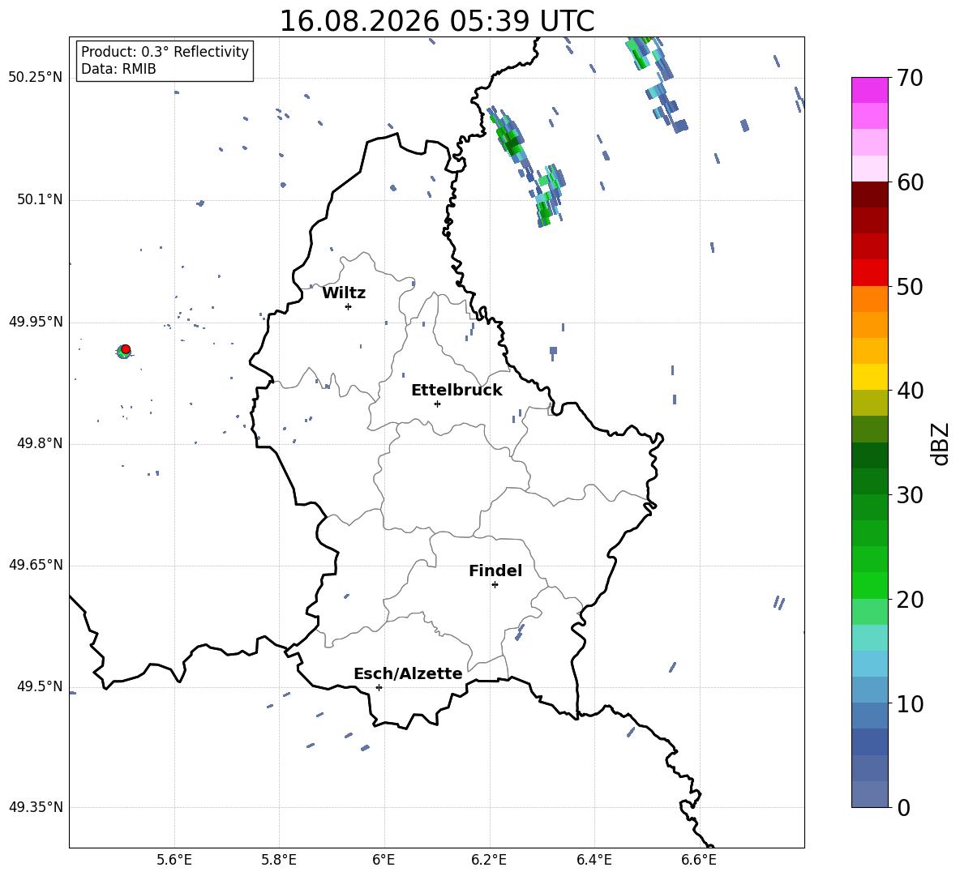Click the red dot radar marker

click(x=126, y=349)
